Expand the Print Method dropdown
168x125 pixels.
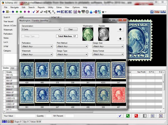(x=72, y=47)
